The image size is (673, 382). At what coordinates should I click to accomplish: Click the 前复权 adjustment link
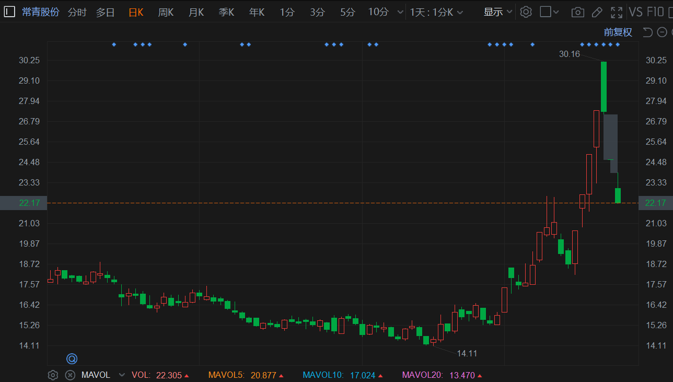point(618,32)
